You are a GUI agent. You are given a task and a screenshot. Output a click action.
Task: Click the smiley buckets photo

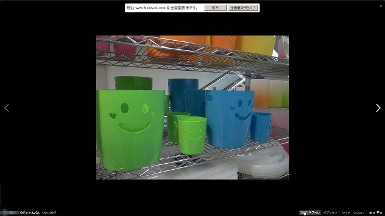pos(192,107)
